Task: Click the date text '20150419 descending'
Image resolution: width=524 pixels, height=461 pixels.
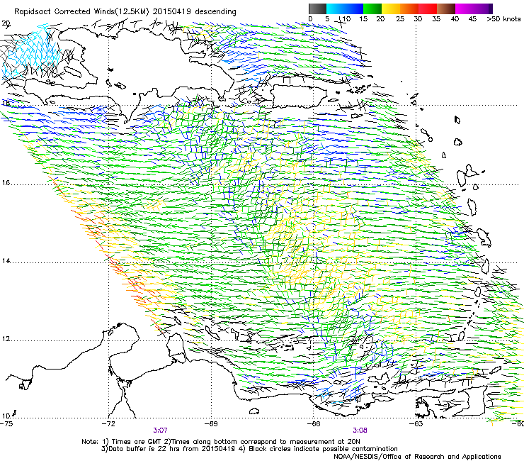Action: tap(195, 12)
